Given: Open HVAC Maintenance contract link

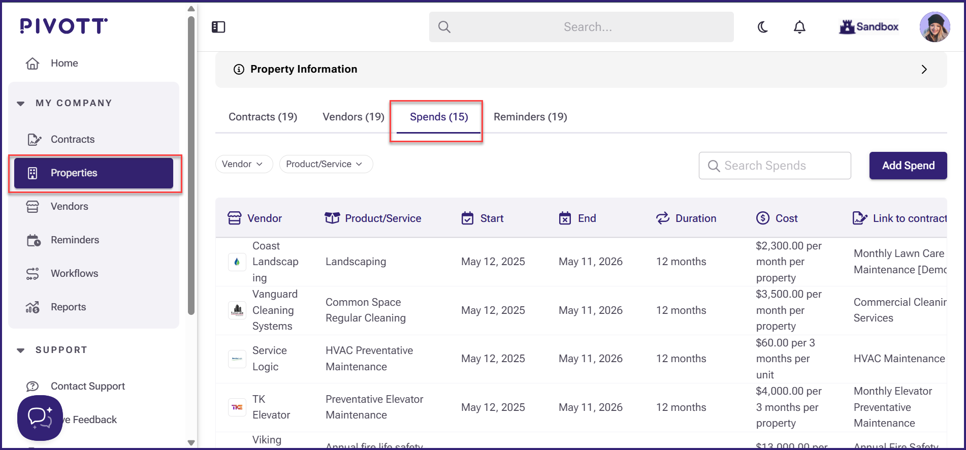Looking at the screenshot, I should point(899,359).
